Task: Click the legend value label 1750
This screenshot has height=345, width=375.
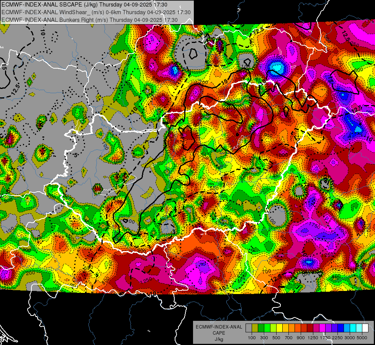Action: [x=325, y=338]
